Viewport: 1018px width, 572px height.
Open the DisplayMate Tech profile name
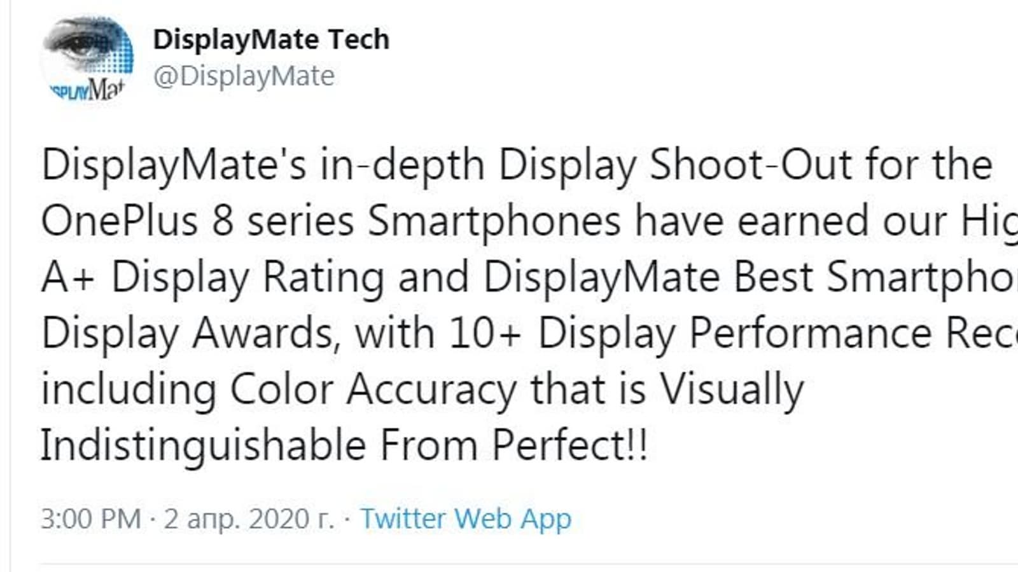click(x=271, y=39)
